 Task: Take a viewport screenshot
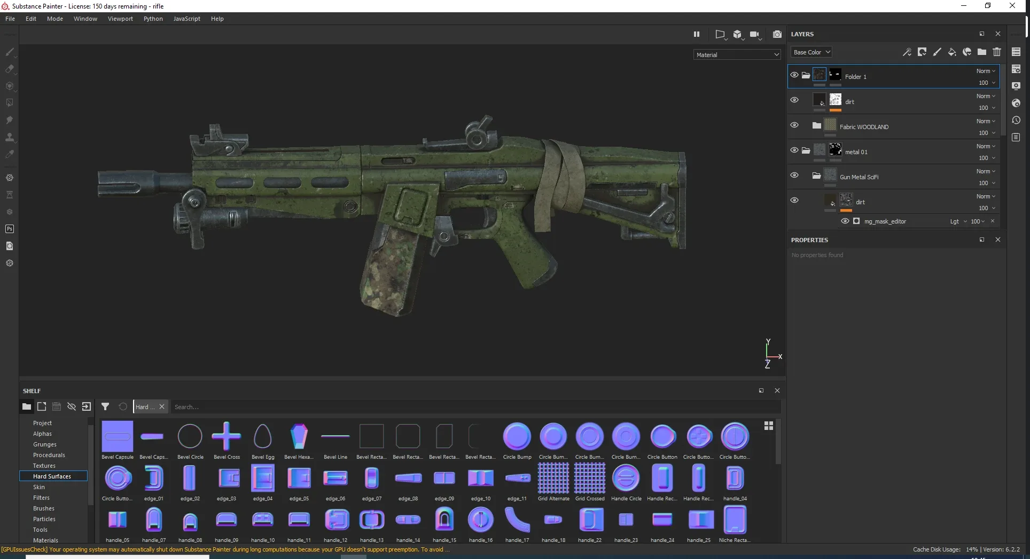(x=777, y=34)
